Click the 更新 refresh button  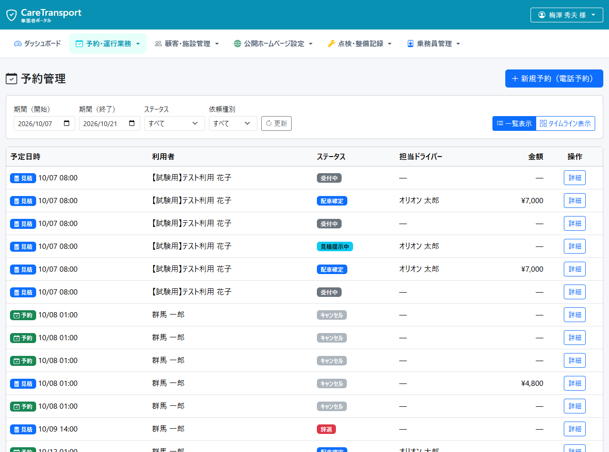click(x=276, y=123)
